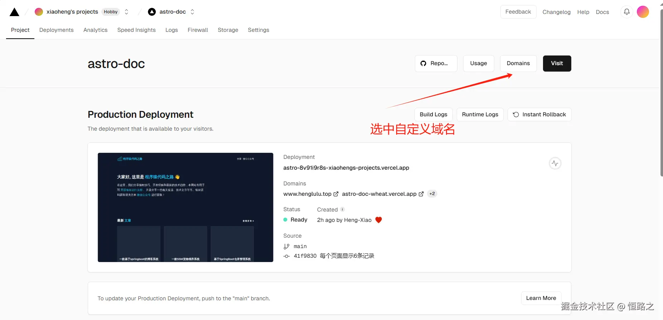Open deployment activity pulse icon
This screenshot has height=320, width=663.
555,164
